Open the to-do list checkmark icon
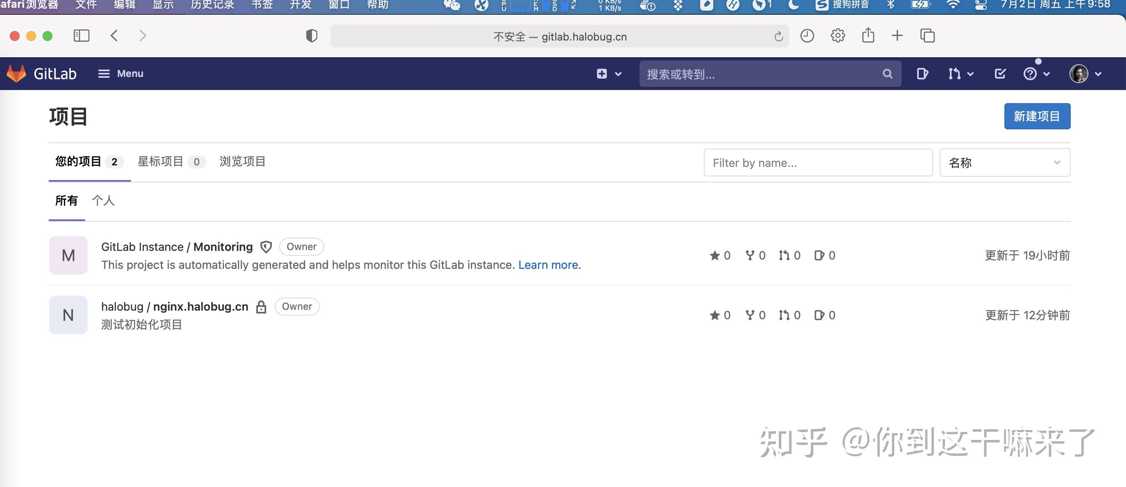The image size is (1126, 487). pos(1000,73)
